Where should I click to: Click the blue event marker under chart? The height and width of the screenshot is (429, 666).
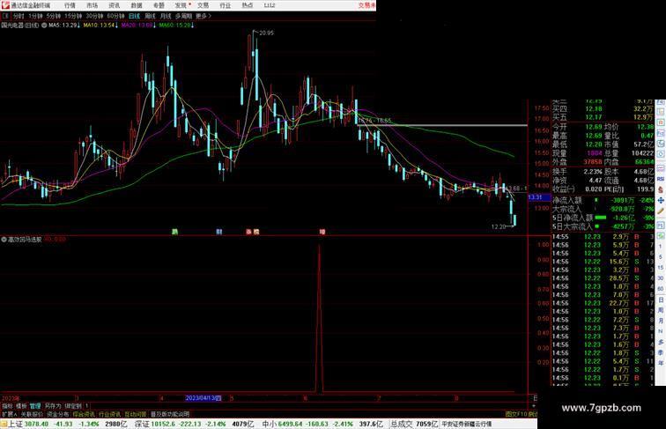click(219, 232)
